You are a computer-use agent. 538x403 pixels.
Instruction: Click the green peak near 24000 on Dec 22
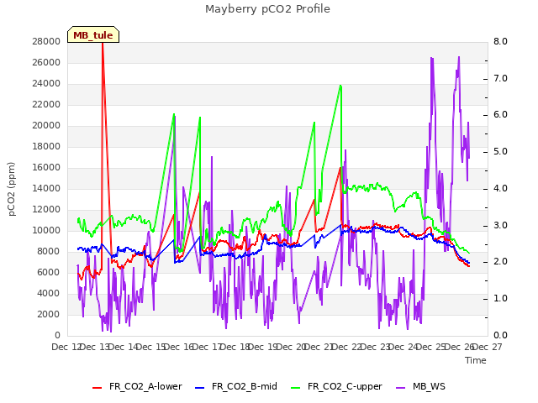(x=340, y=86)
